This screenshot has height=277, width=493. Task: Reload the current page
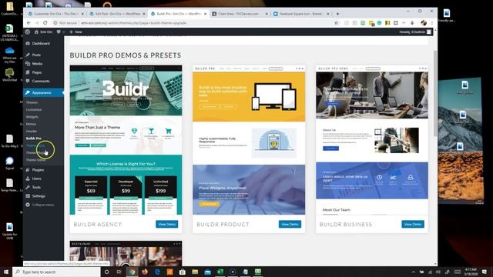pyautogui.click(x=45, y=23)
